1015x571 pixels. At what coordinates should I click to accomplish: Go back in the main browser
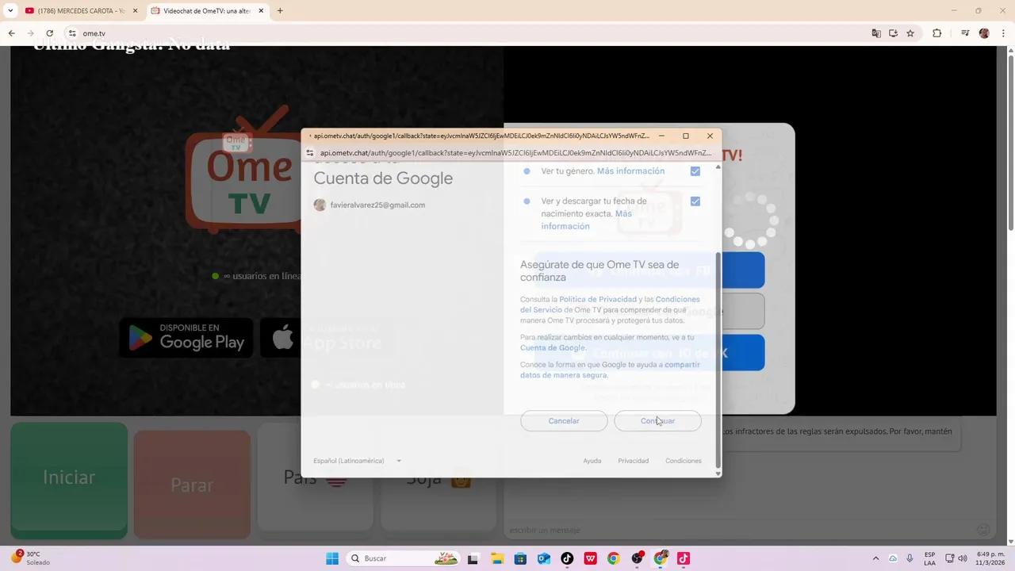pyautogui.click(x=11, y=33)
